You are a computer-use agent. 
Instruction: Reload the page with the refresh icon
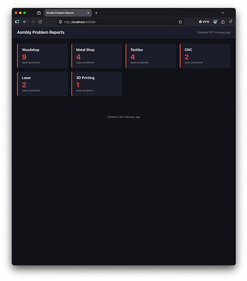pos(40,22)
